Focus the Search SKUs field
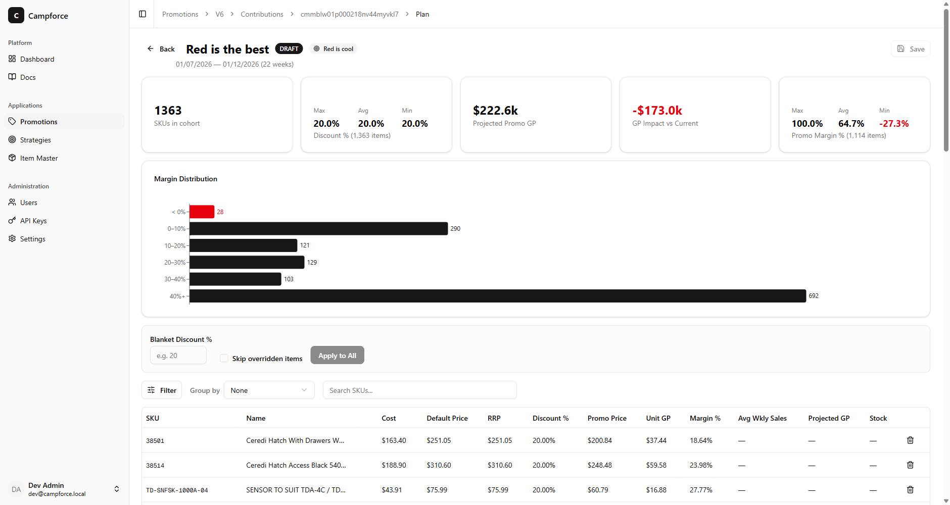This screenshot has height=505, width=950. pos(420,390)
